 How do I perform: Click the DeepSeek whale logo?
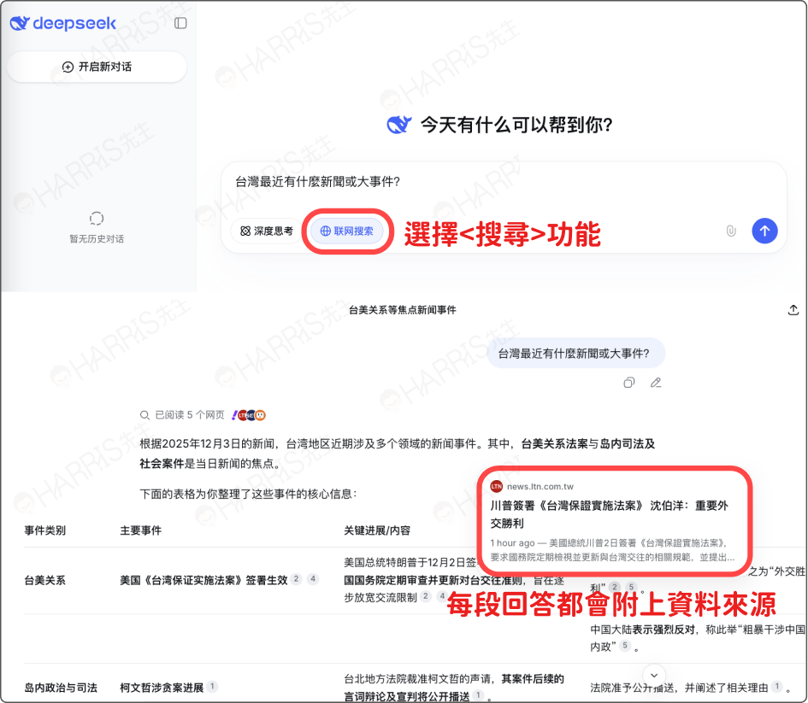pyautogui.click(x=23, y=23)
